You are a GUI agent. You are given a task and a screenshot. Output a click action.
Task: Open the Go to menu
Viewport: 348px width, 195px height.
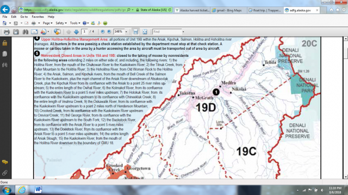24,17
